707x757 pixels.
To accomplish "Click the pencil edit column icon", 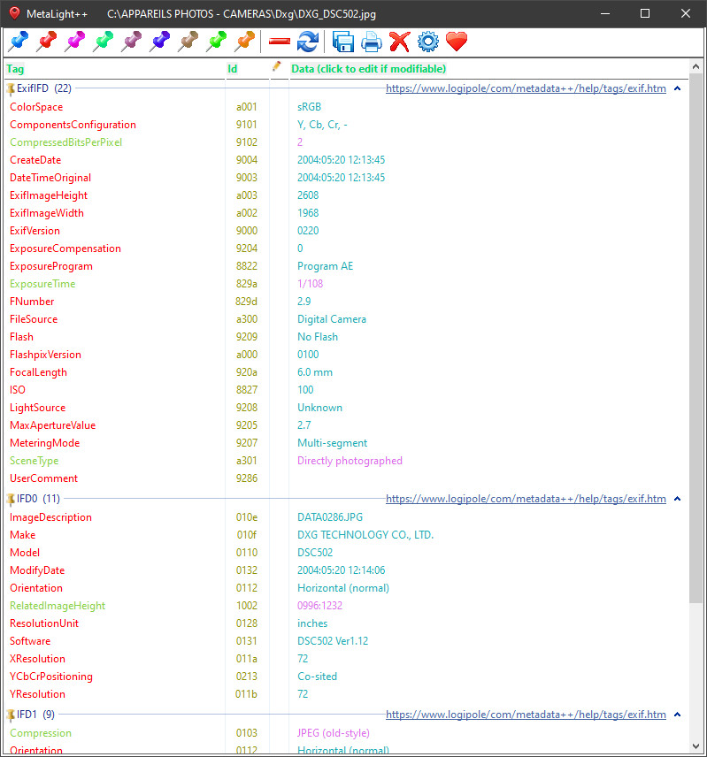I will coord(276,66).
